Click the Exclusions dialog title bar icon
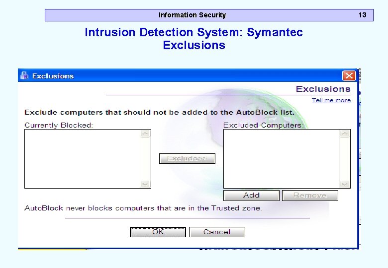 coord(24,75)
